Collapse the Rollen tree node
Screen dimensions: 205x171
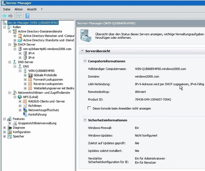(x=5, y=27)
